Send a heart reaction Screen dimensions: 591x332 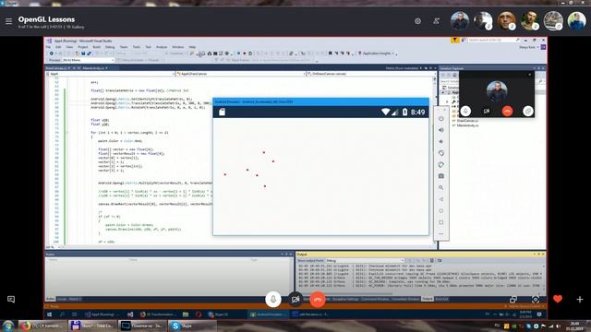click(x=558, y=299)
